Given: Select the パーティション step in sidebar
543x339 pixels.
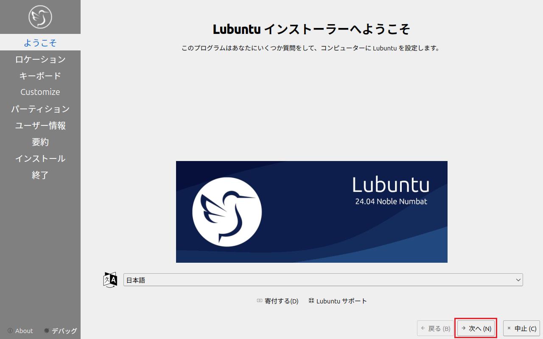Looking at the screenshot, I should [40, 109].
